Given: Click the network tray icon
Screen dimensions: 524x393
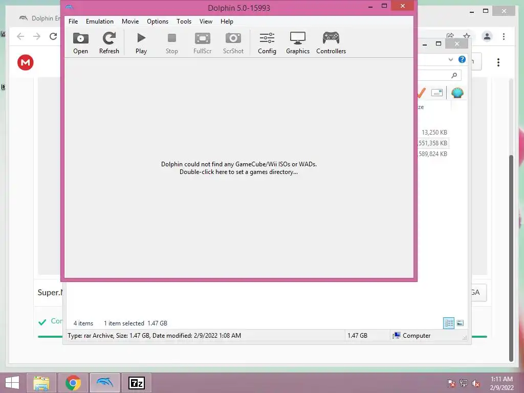Looking at the screenshot, I should [x=464, y=383].
